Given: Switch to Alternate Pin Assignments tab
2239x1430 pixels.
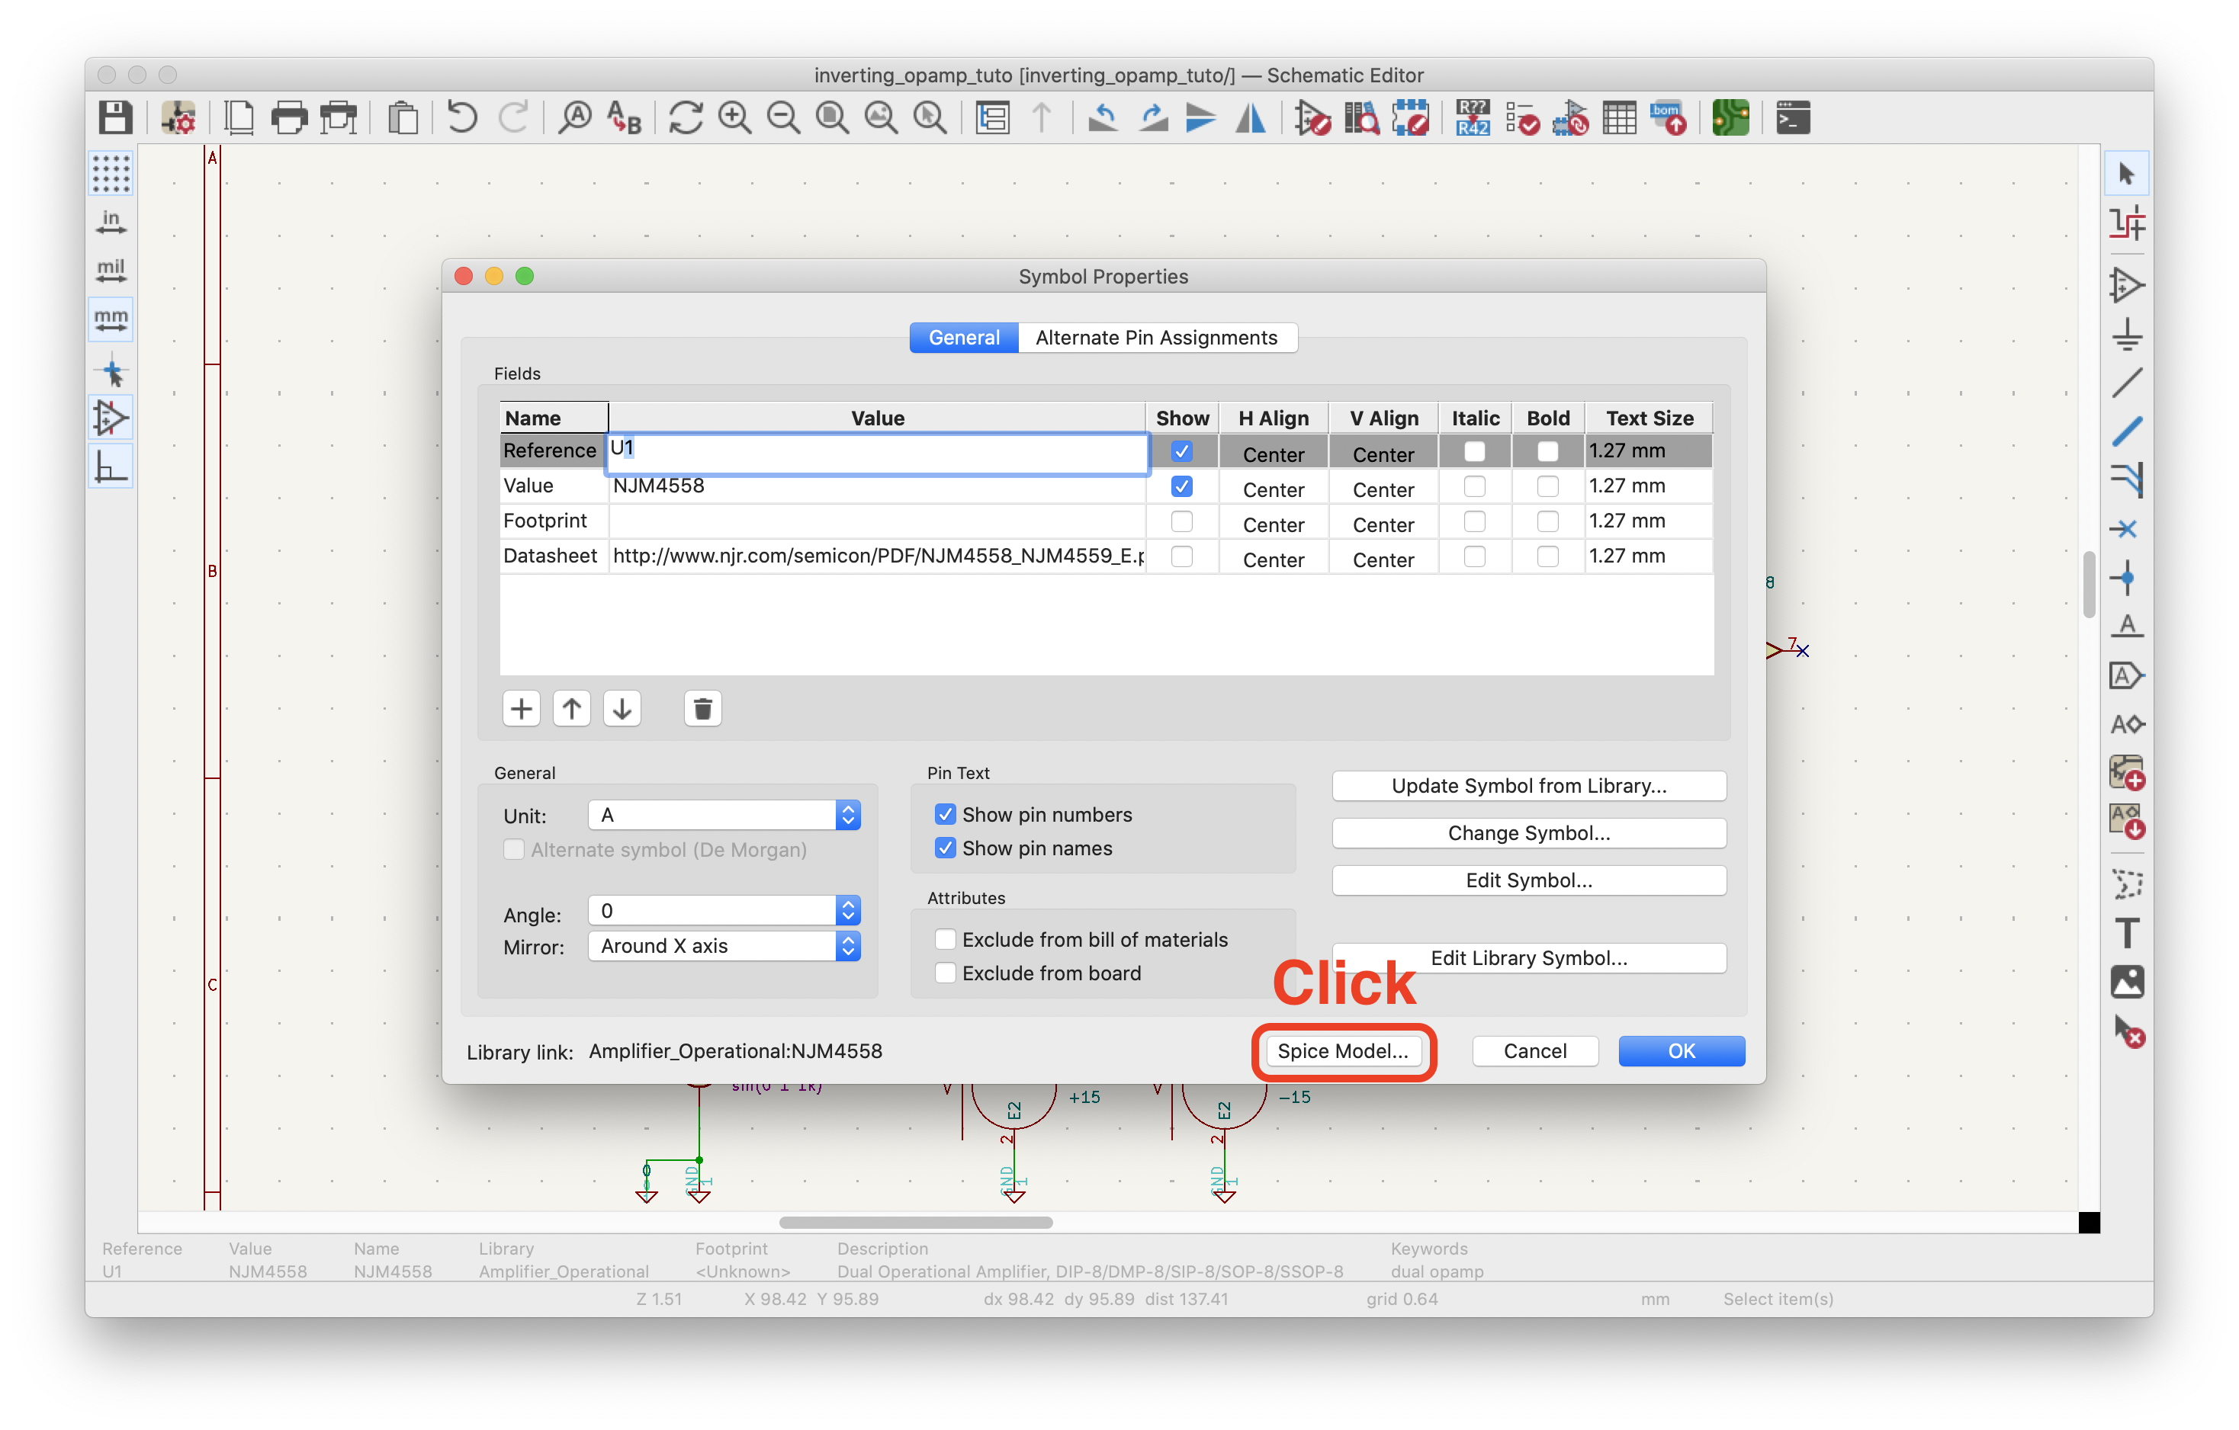Looking at the screenshot, I should pyautogui.click(x=1156, y=337).
